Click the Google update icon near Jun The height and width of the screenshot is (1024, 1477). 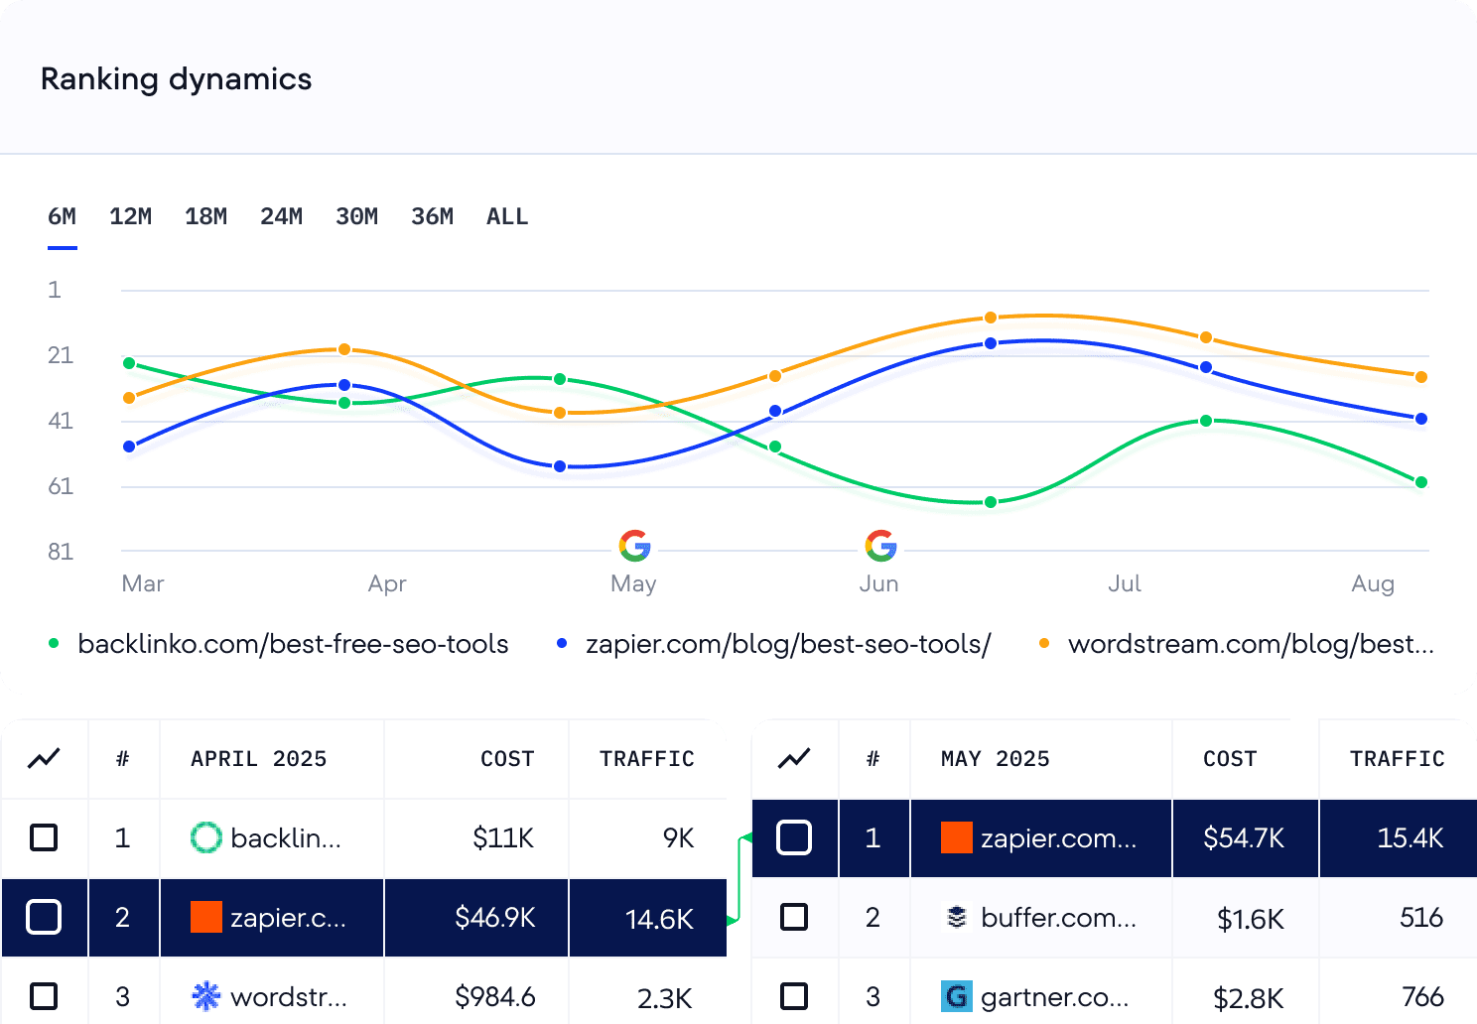[x=880, y=545]
